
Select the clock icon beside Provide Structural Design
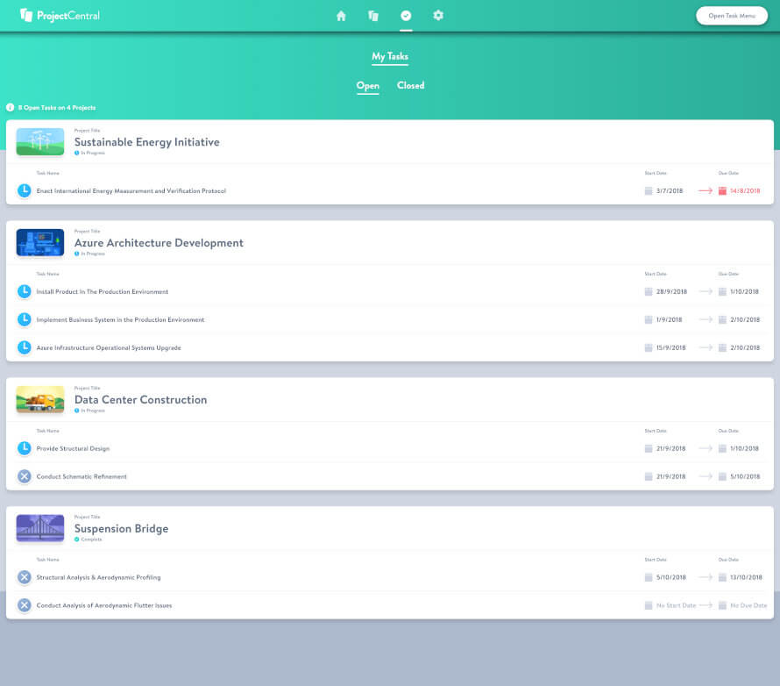click(25, 448)
